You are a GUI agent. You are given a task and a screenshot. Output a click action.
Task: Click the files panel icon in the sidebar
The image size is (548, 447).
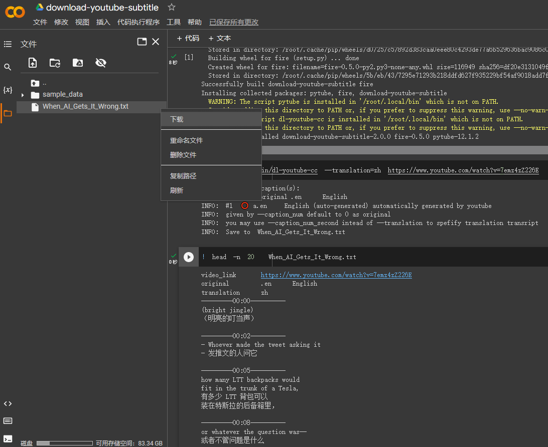pyautogui.click(x=8, y=113)
